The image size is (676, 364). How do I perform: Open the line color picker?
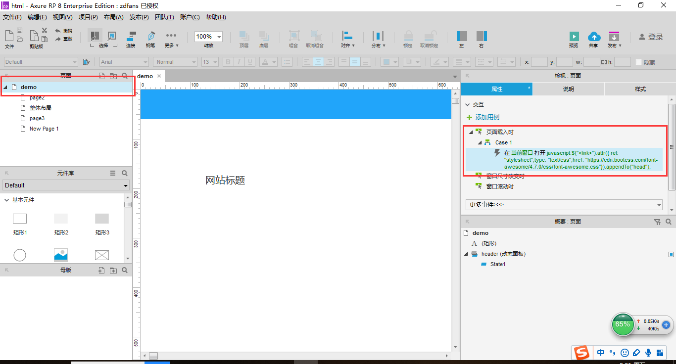[x=439, y=62]
